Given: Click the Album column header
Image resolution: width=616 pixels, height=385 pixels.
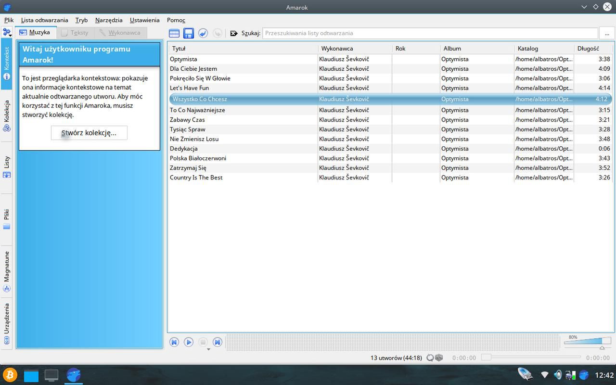Looking at the screenshot, I should pos(477,49).
